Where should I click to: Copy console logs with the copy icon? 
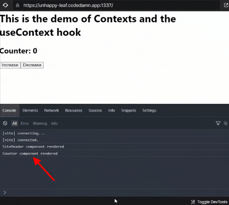click(226, 123)
